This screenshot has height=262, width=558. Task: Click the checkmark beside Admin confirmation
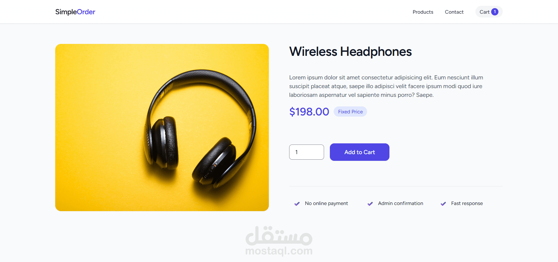370,204
